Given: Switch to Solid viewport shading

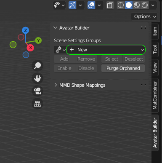Looking at the screenshot, I should 129,5.
